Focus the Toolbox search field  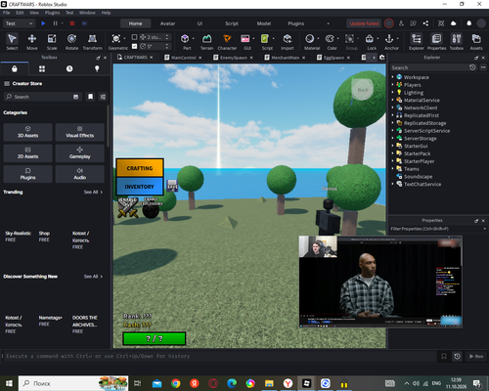tap(42, 97)
